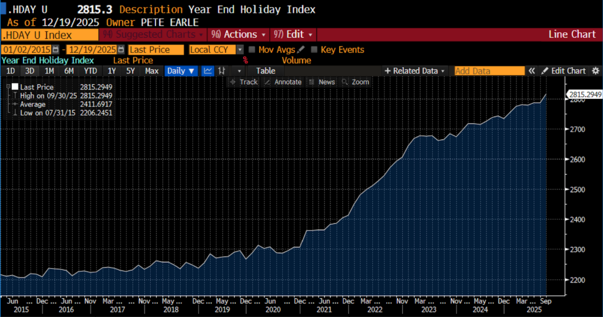Click the Add Data input field

(489, 71)
